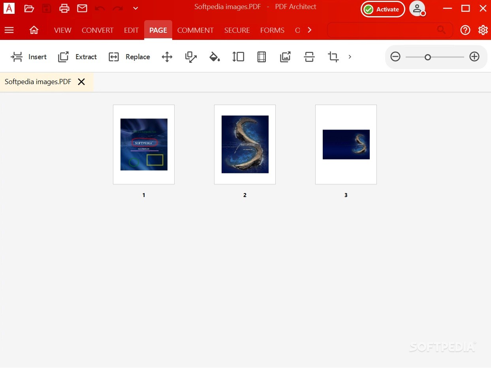
Task: Go to the Home screen icon
Action: click(x=34, y=30)
